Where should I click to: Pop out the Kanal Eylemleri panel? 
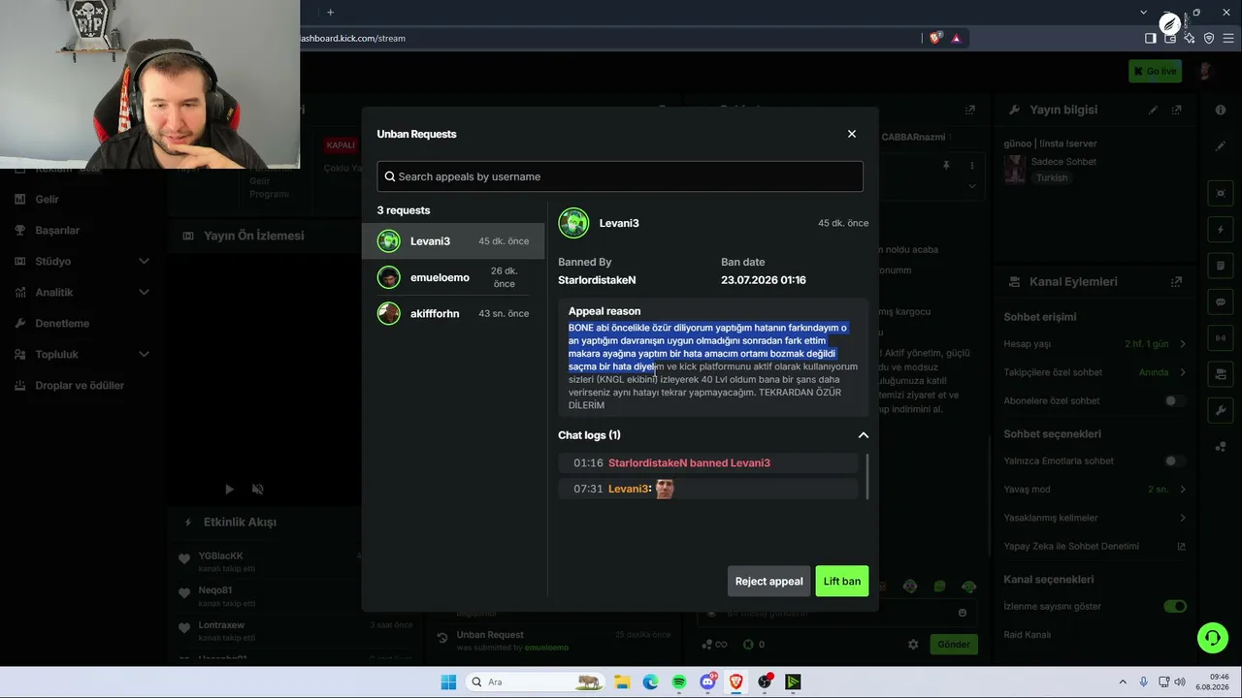tap(1177, 282)
